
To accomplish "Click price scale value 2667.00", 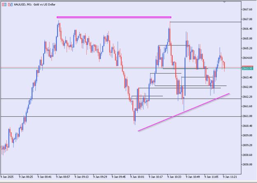I will [x=247, y=19].
